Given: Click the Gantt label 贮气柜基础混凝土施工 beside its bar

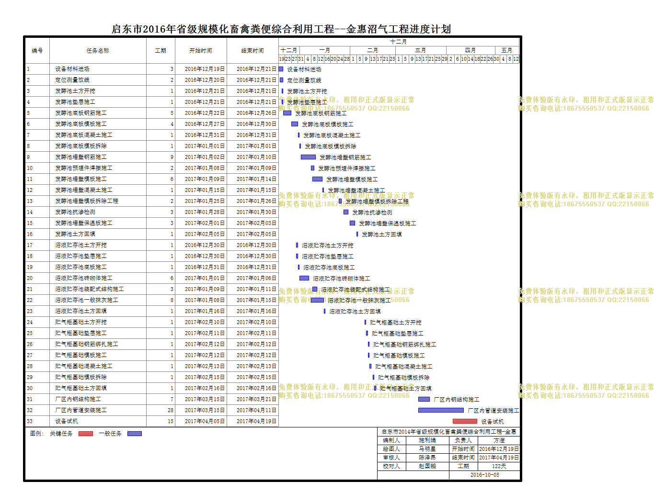Looking at the screenshot, I should [404, 367].
